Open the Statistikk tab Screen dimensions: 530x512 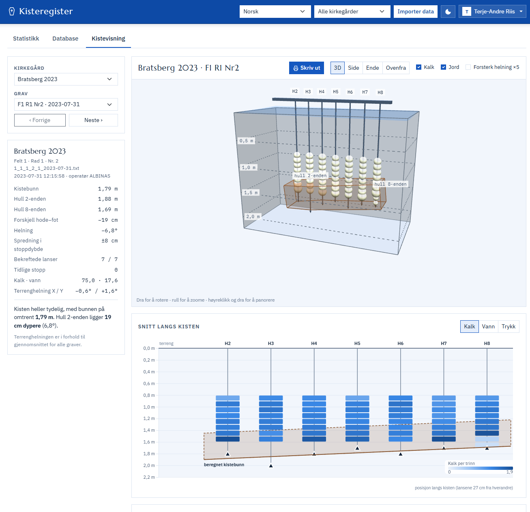26,39
